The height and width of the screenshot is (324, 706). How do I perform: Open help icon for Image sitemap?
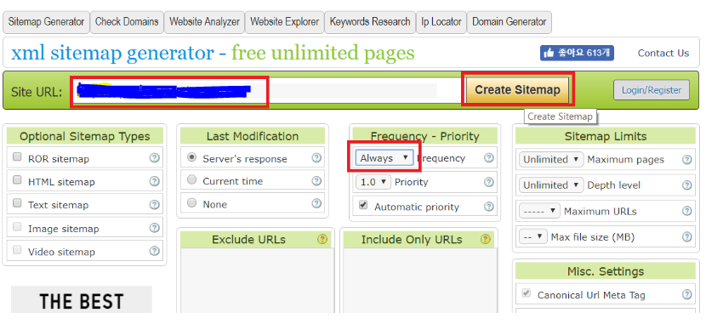click(x=155, y=228)
